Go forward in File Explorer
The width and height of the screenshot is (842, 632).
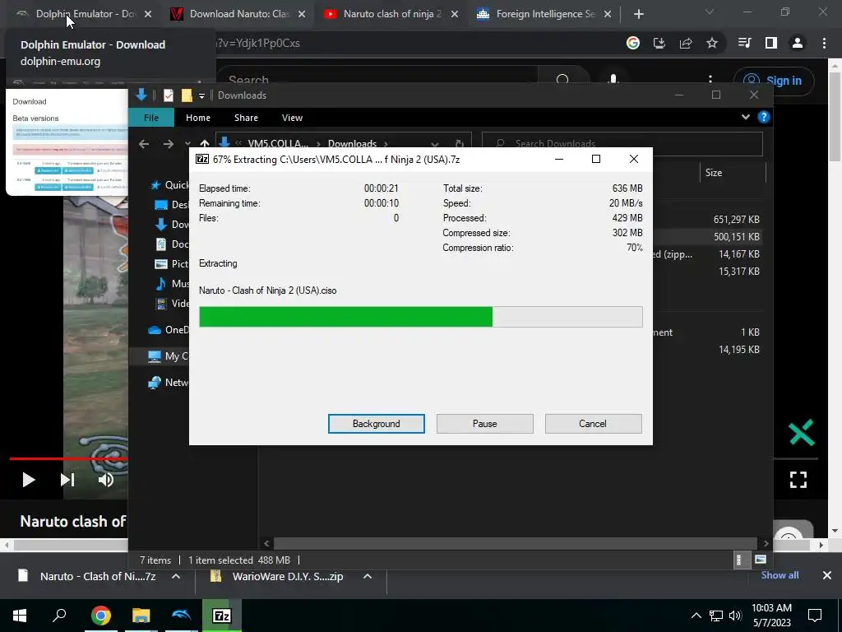click(x=168, y=143)
